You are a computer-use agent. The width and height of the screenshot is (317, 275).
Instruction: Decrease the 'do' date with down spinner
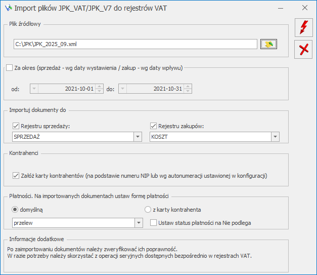tap(188, 91)
